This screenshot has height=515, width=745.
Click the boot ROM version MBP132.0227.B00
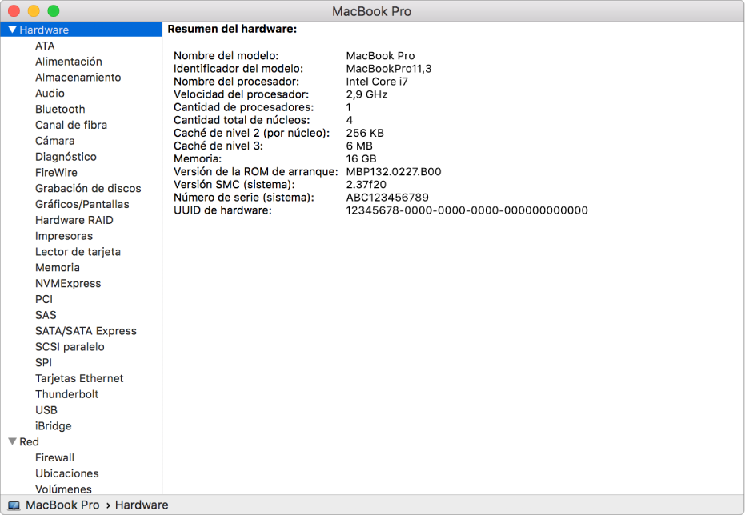click(x=394, y=172)
